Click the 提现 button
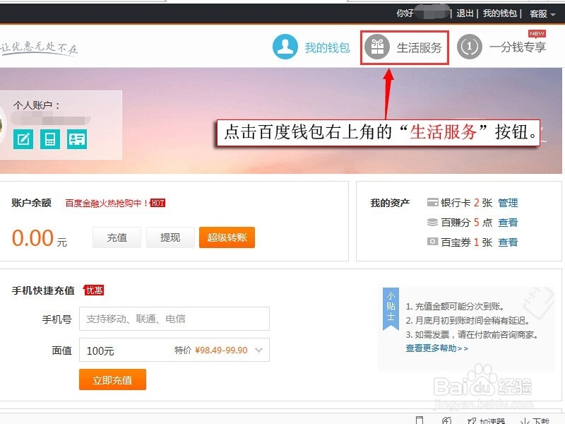The height and width of the screenshot is (424, 565). (x=170, y=237)
